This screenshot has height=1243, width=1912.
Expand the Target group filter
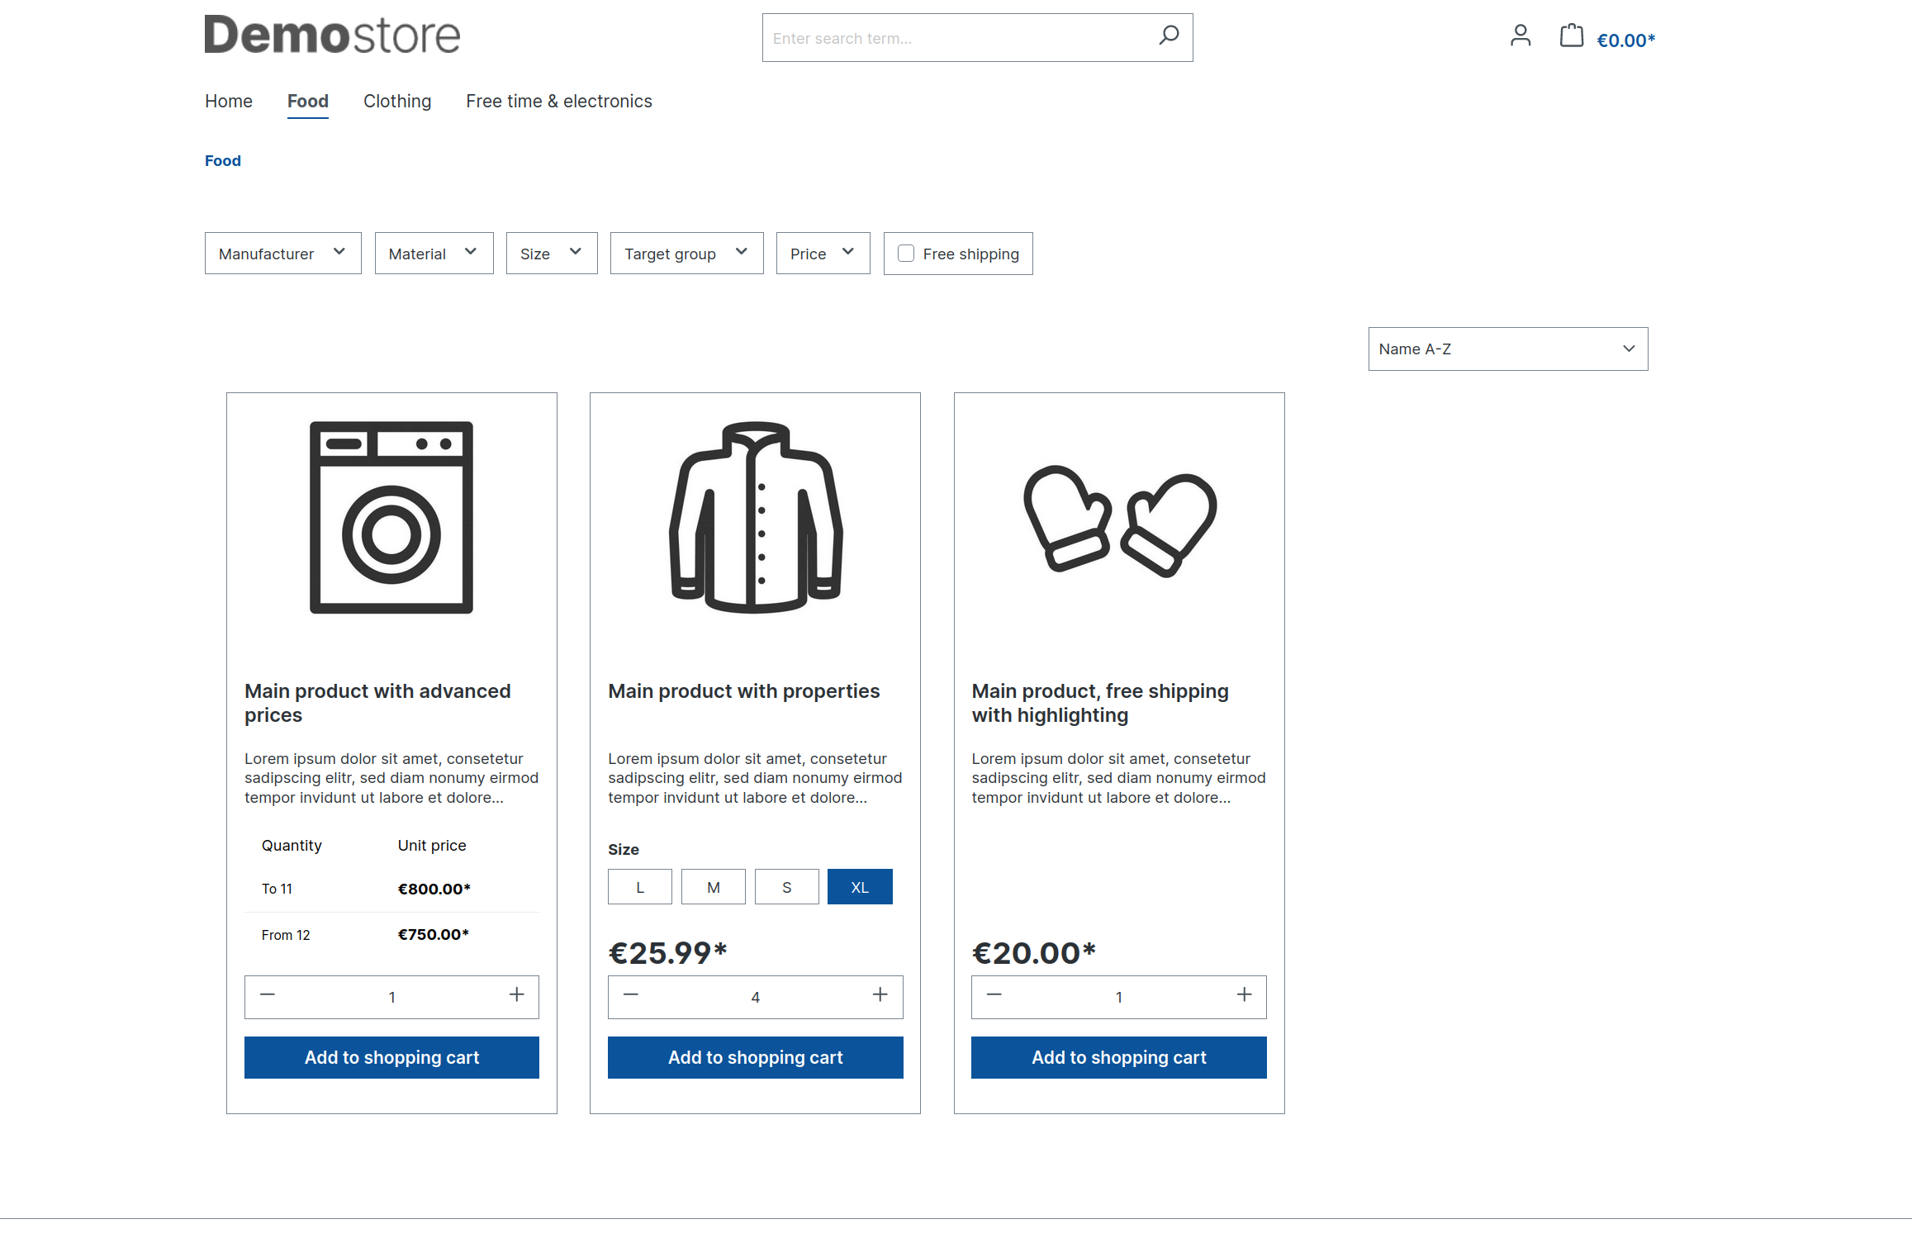[x=687, y=254]
